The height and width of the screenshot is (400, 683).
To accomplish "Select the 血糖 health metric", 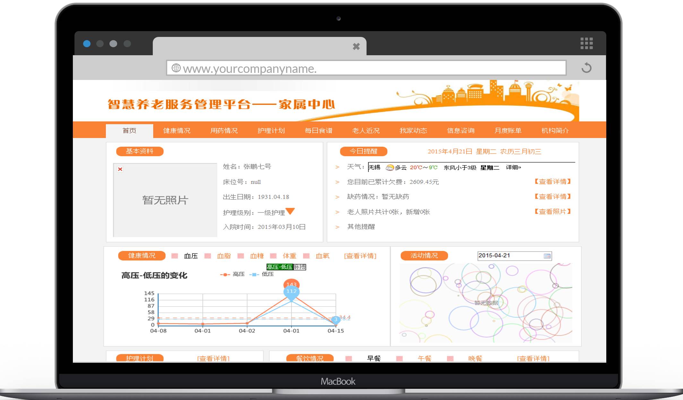I will [257, 256].
